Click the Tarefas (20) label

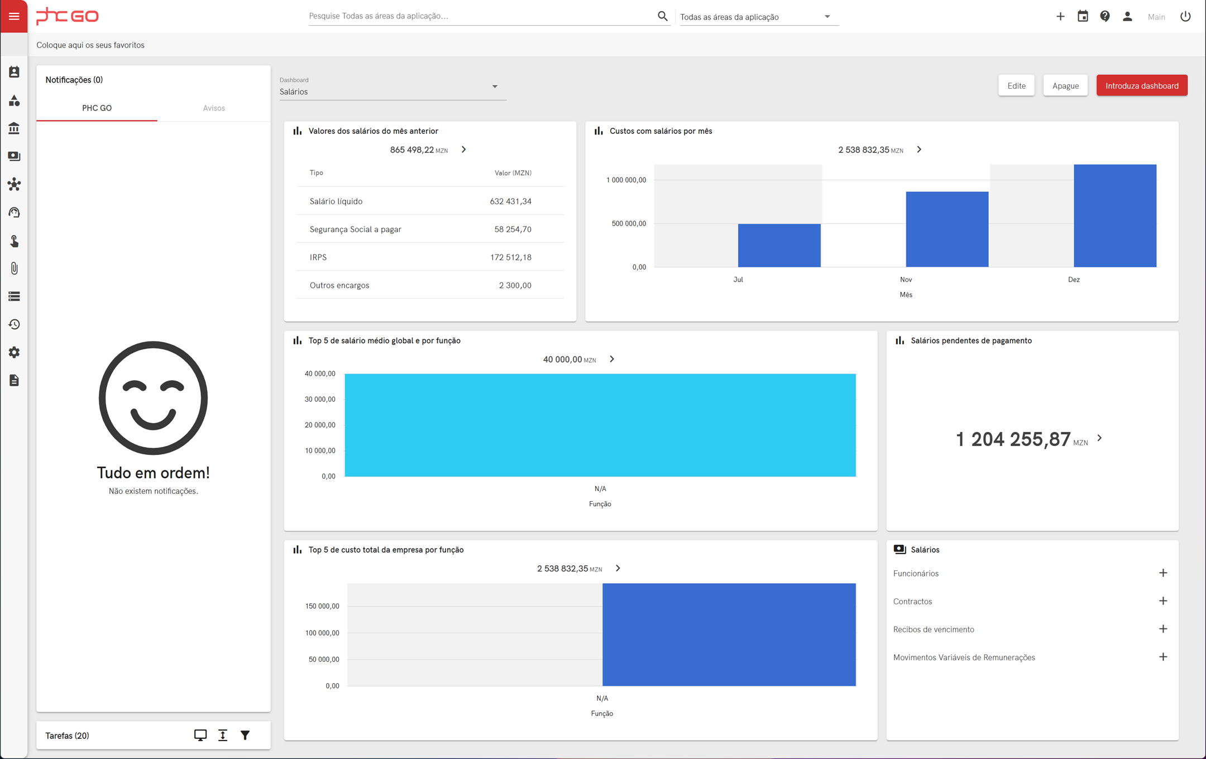point(67,736)
